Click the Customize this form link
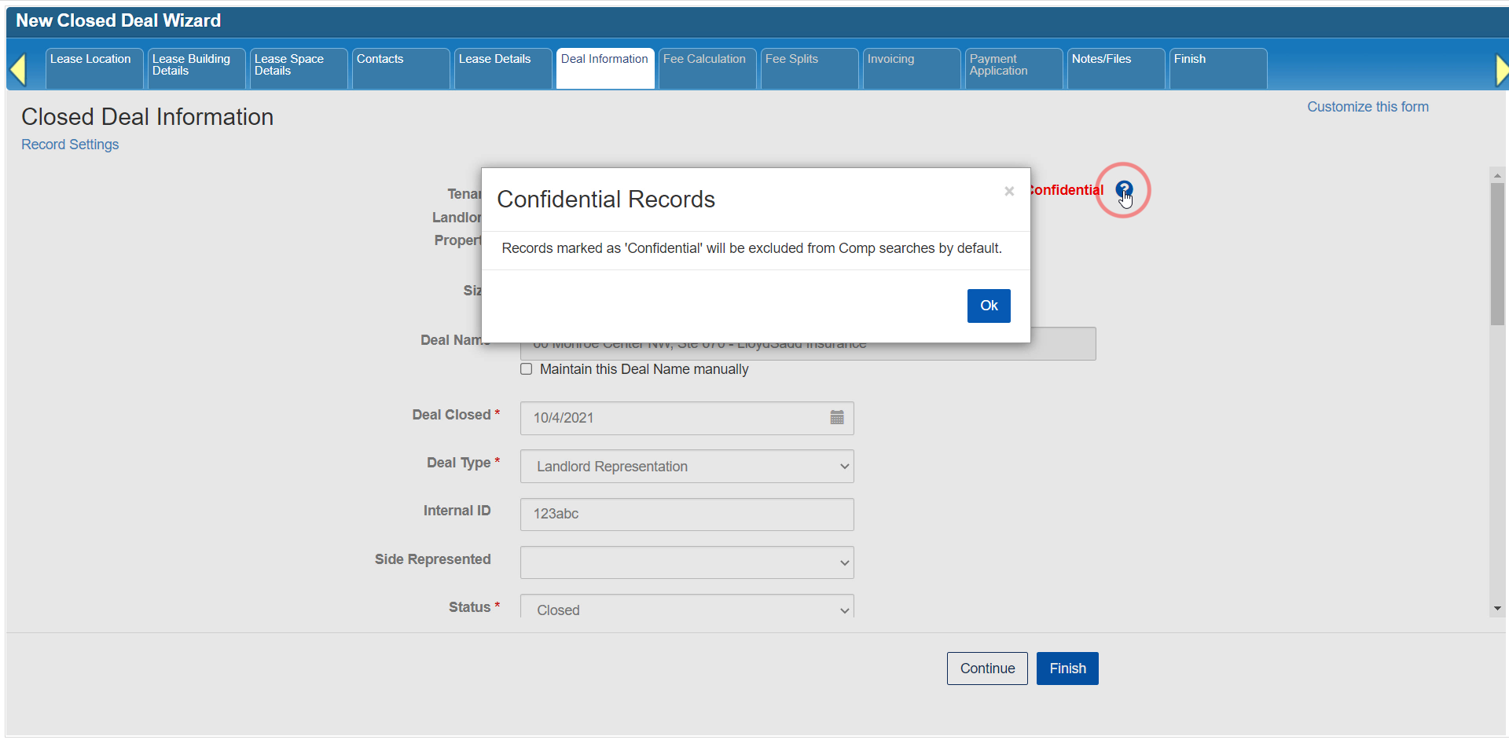This screenshot has height=740, width=1509. point(1367,107)
